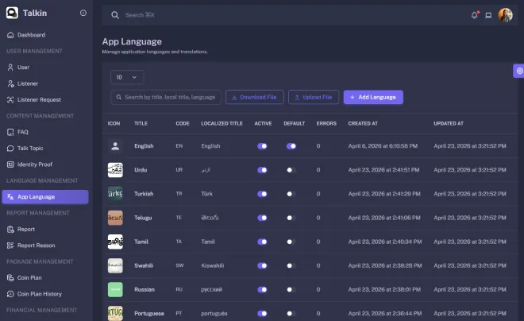Enable Default switch for Swahili
Viewport: 524px width, 321px height.
pos(291,265)
